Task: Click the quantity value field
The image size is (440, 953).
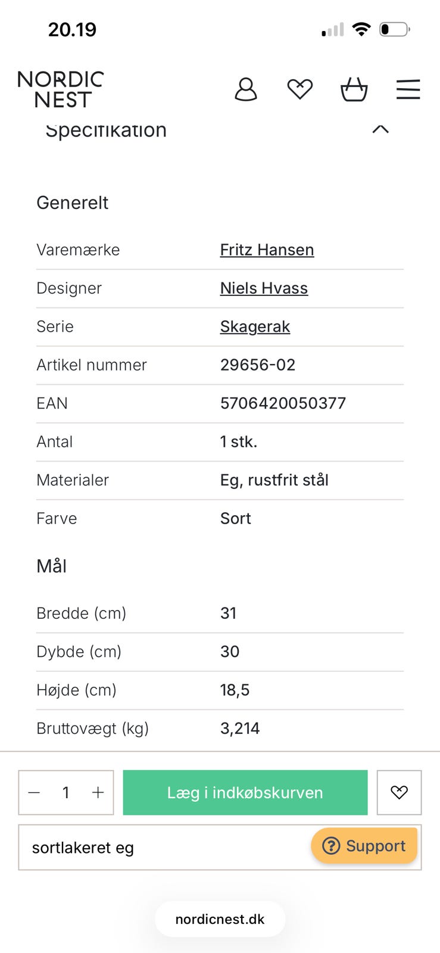Action: click(66, 793)
